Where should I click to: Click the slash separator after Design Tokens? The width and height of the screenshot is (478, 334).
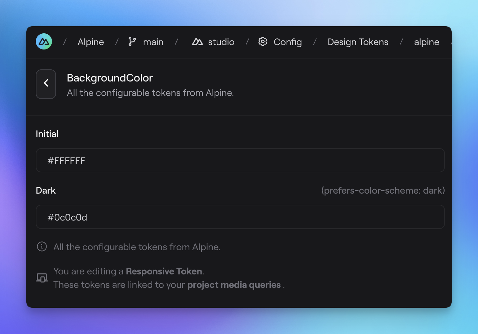coord(401,42)
